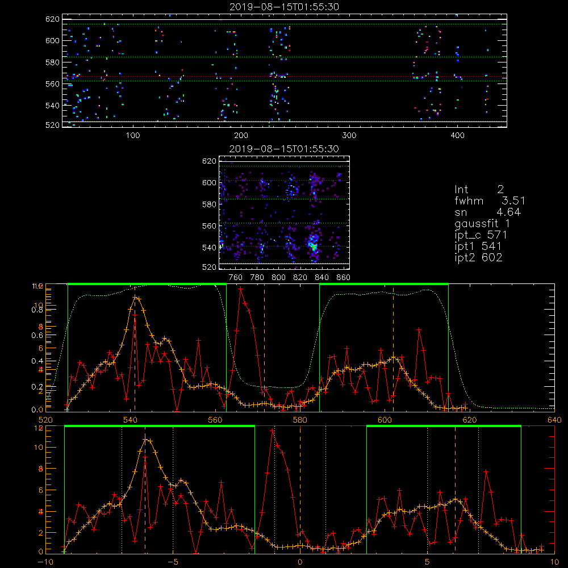The image size is (568, 568).
Task: Click the orange curve peak in the upper plot
Action: pos(136,297)
